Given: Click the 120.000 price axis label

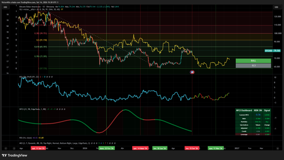Looking at the screenshot, I should pos(278,16).
